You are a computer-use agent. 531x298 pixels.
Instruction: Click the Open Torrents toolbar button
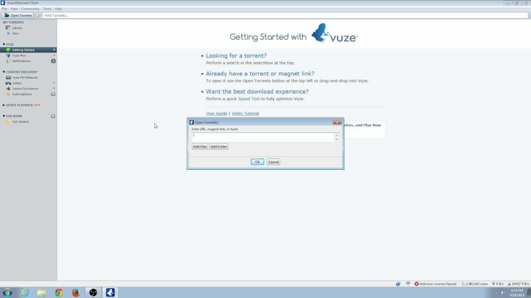click(x=18, y=15)
